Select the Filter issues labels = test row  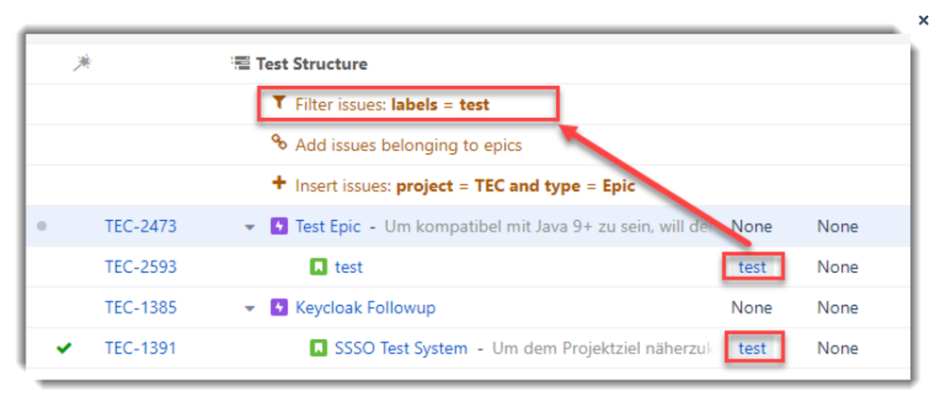392,105
